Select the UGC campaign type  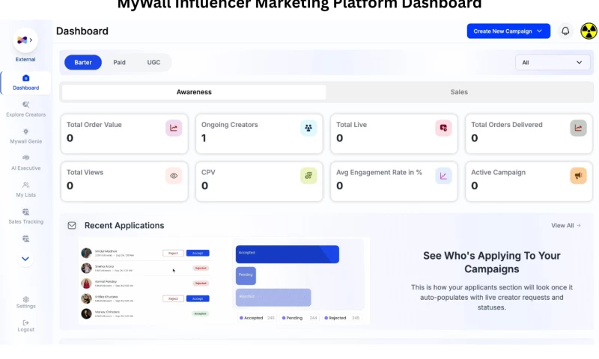click(x=153, y=62)
